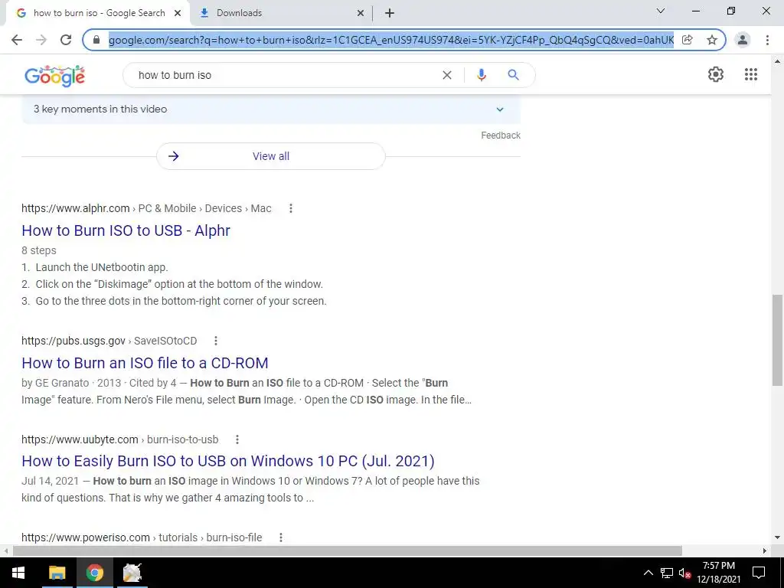Open File Explorer from taskbar
784x588 pixels.
57,573
